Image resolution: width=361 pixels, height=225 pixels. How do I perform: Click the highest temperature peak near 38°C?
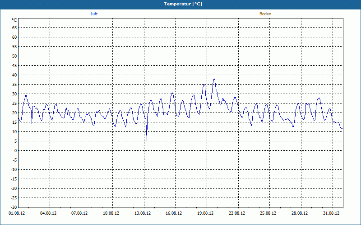[214, 79]
